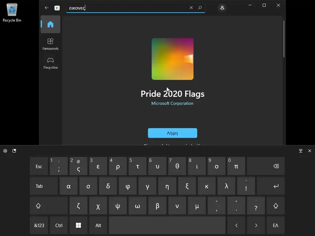315x236 pixels.
Task: Switch input language via ΕΛ key
Action: coord(276,225)
